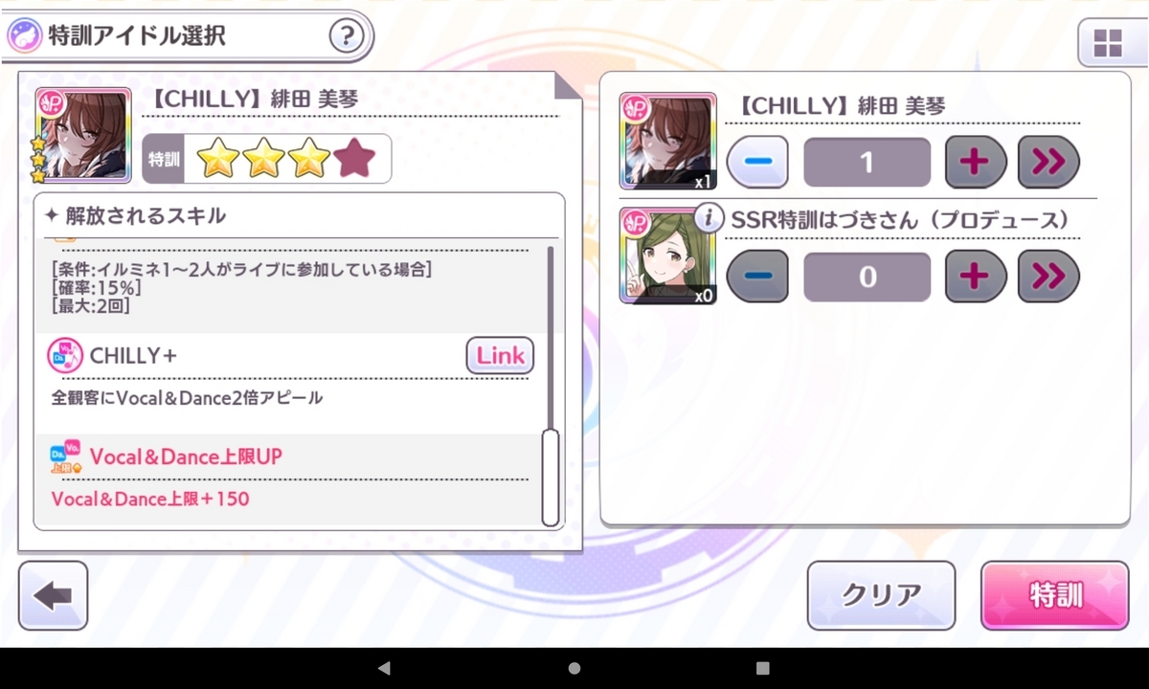
Task: Tap the Android back navigation triangle
Action: (384, 668)
